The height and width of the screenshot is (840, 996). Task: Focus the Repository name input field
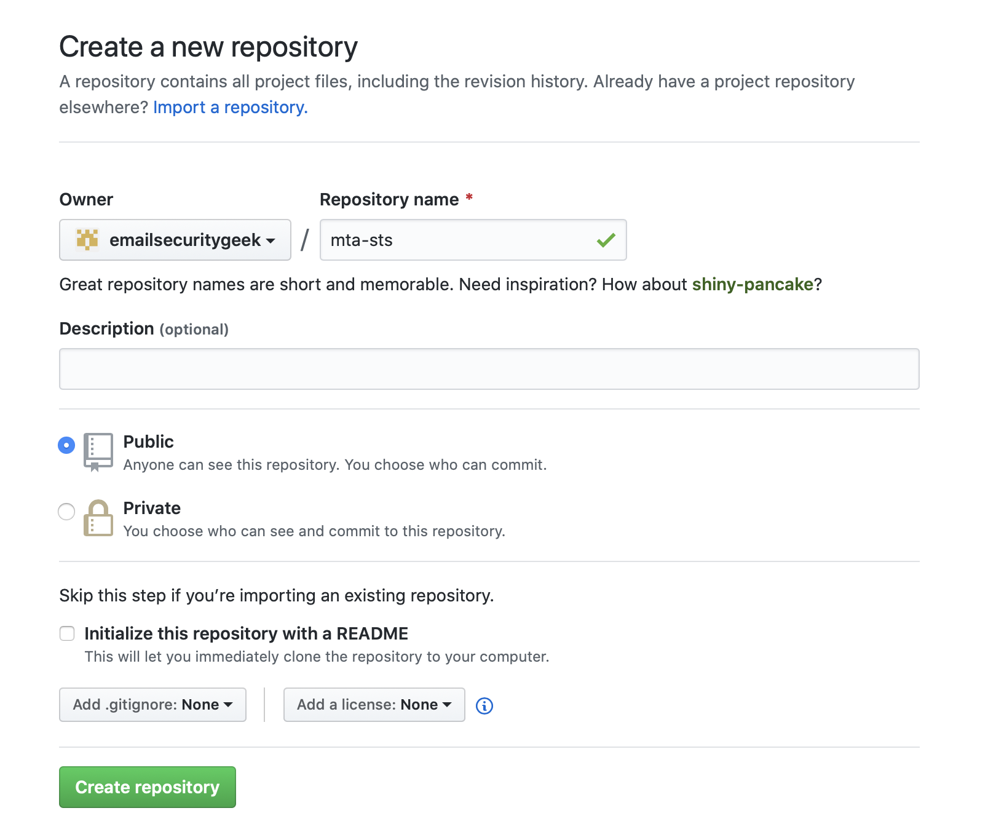coord(473,240)
